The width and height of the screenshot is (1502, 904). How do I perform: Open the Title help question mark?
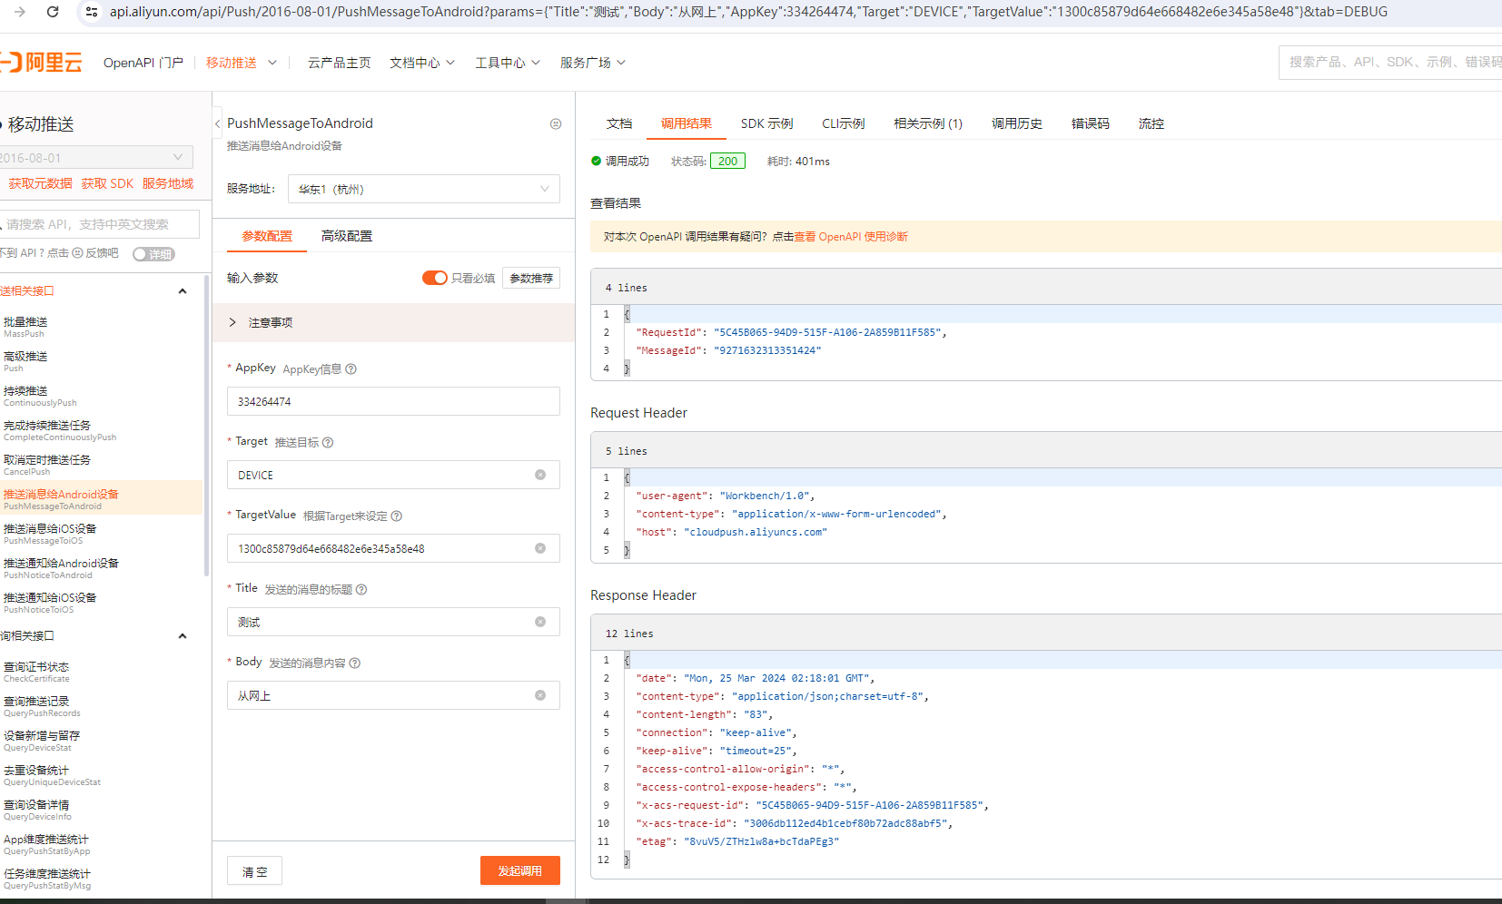[x=361, y=589]
